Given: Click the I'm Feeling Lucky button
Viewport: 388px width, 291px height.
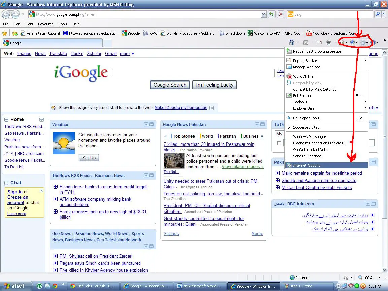Looking at the screenshot, I should 214,85.
